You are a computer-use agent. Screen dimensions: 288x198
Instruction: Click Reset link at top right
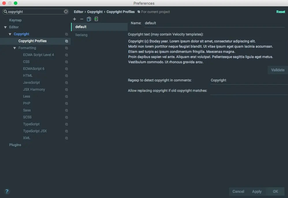[281, 12]
